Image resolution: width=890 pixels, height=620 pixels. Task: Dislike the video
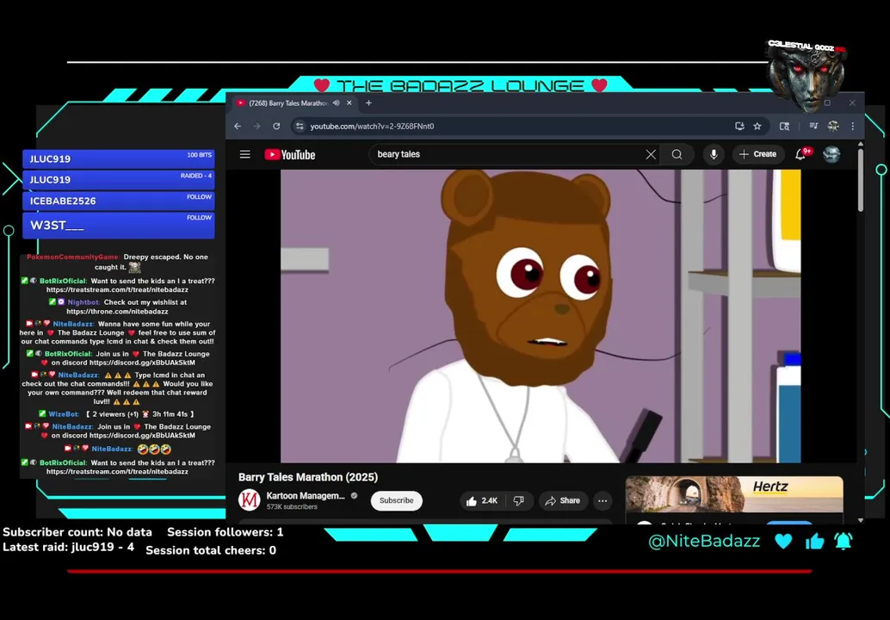tap(519, 501)
